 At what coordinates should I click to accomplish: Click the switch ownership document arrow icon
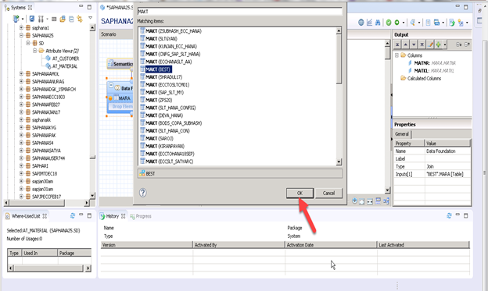pyautogui.click(x=452, y=23)
